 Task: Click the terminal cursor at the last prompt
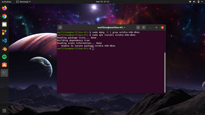pos(93,48)
